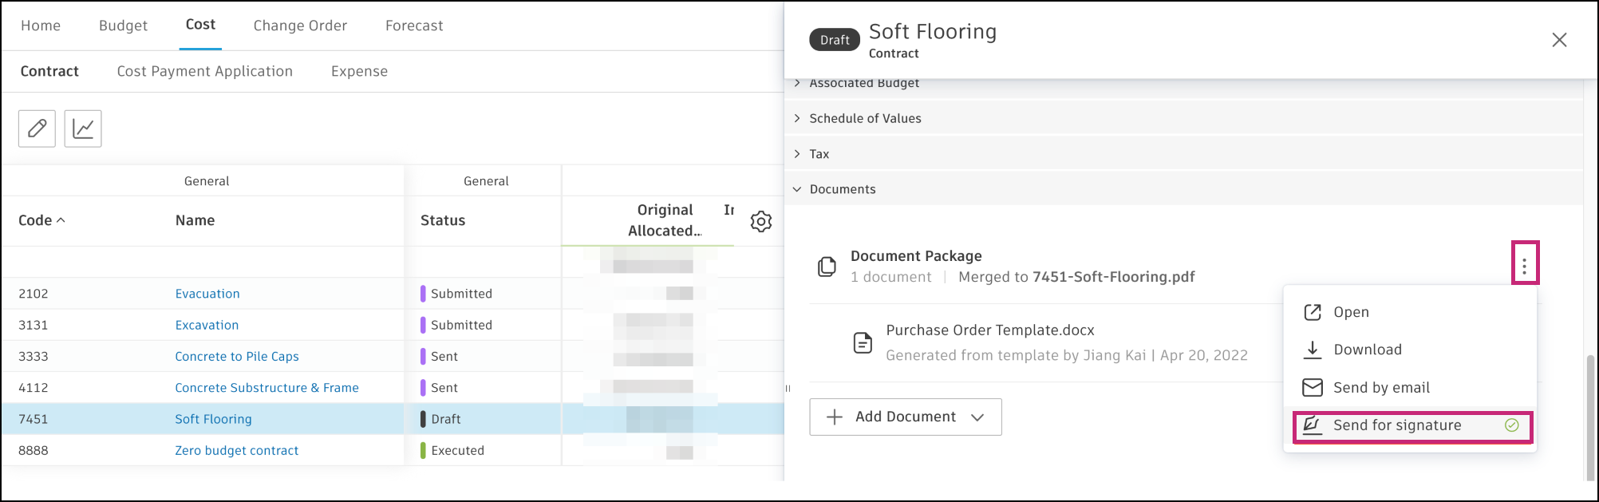This screenshot has width=1599, height=502.
Task: Open the Concrete Substructure & Frame contract
Action: pyautogui.click(x=266, y=388)
